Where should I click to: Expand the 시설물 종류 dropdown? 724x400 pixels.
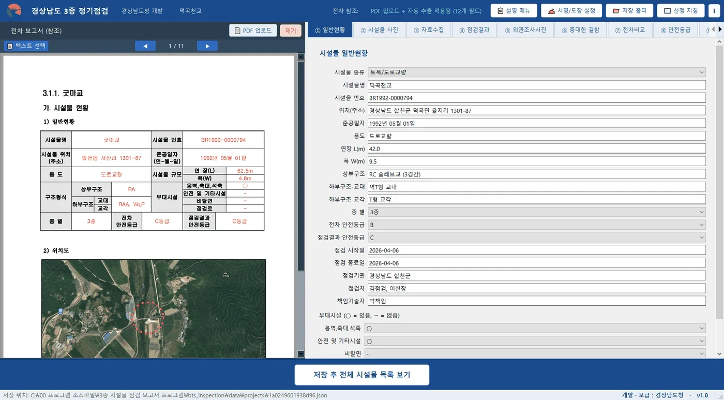(x=537, y=72)
